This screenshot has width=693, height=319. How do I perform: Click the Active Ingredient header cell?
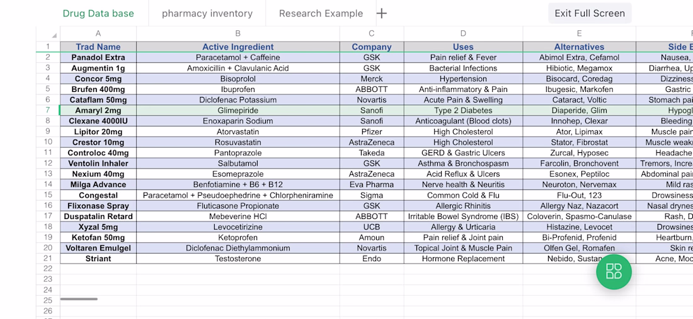238,47
